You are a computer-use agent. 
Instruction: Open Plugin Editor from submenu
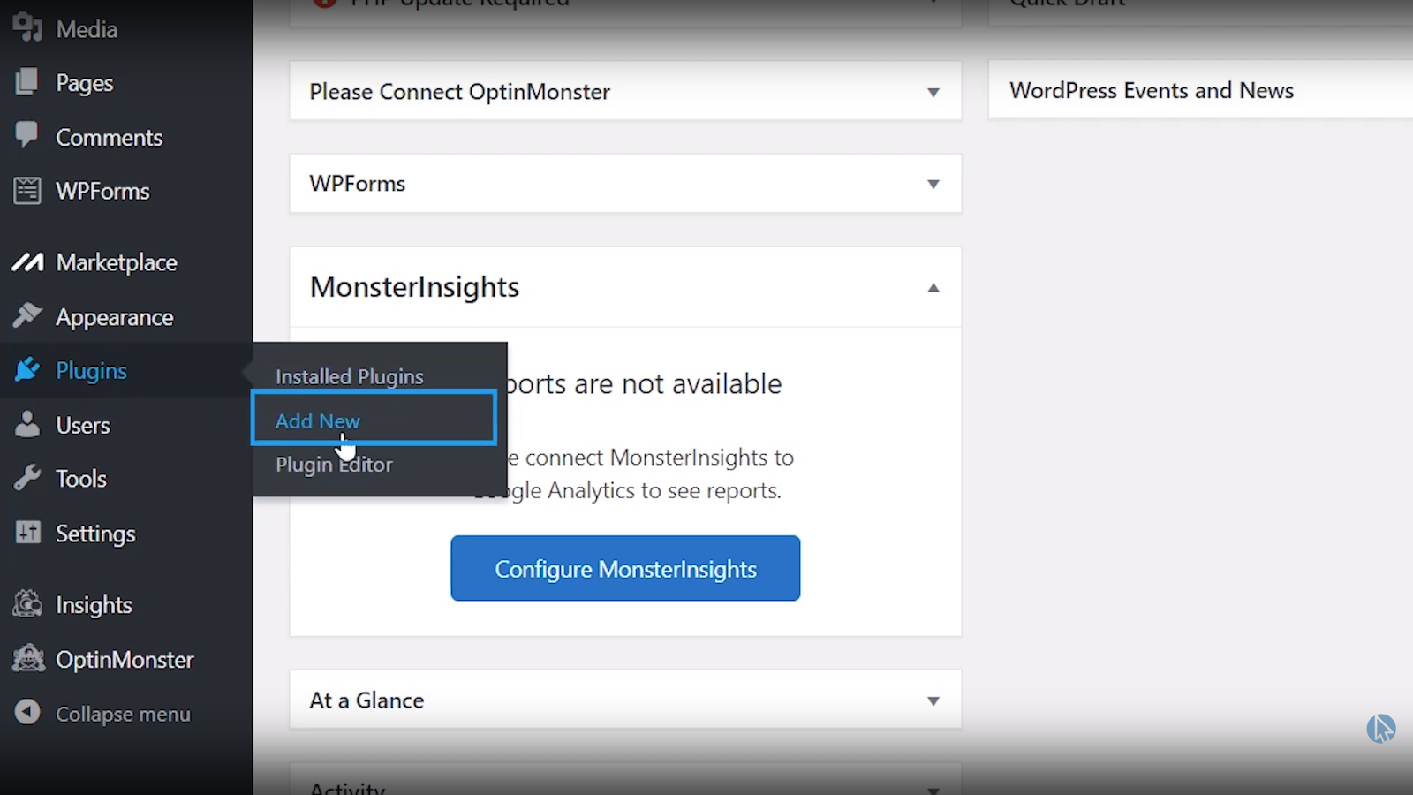click(334, 465)
